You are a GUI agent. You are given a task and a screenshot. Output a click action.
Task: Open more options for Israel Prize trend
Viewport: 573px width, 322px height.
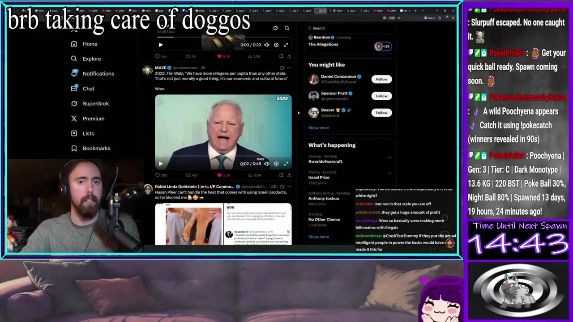click(389, 173)
